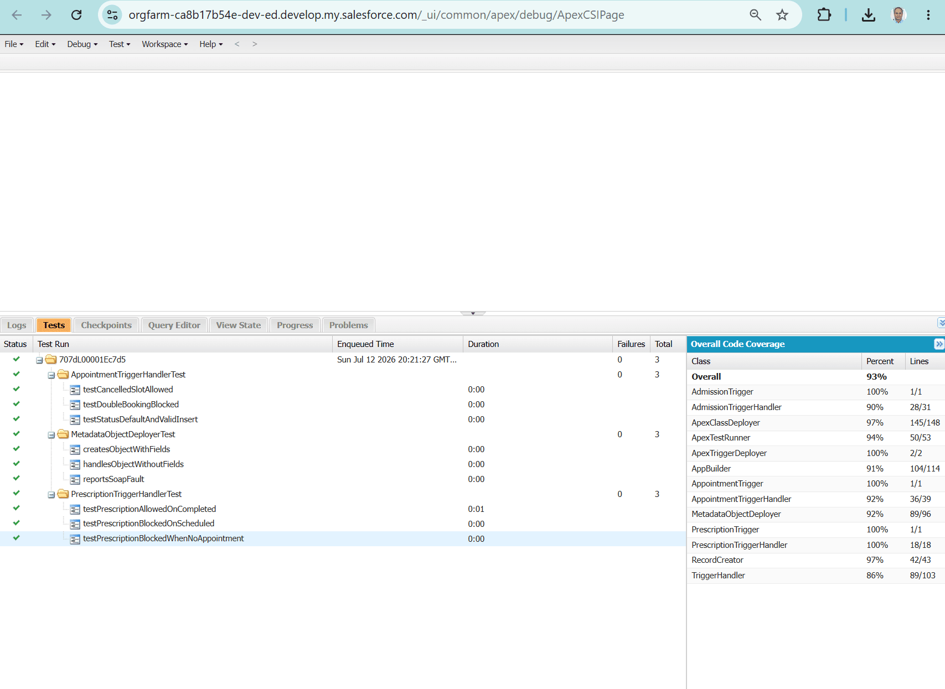This screenshot has width=945, height=689.
Task: Select the Overall coverage row
Action: click(x=816, y=377)
